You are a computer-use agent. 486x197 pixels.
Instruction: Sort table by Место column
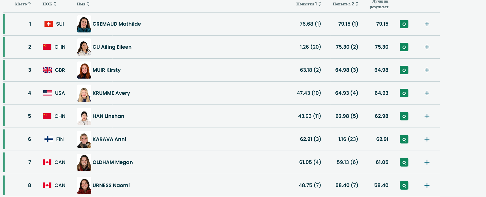pos(23,4)
